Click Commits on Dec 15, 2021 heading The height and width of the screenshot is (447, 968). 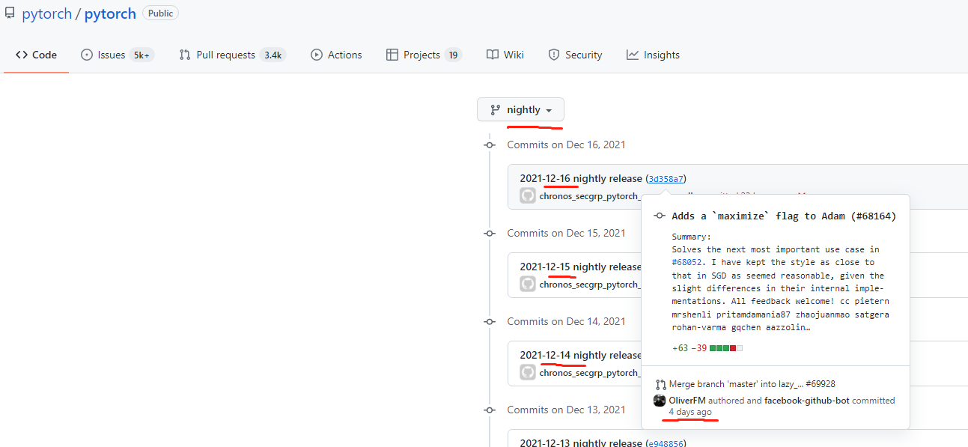click(566, 233)
